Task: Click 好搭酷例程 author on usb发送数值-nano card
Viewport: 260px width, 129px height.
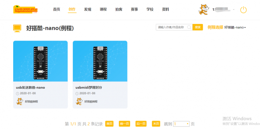Action: pos(31,102)
